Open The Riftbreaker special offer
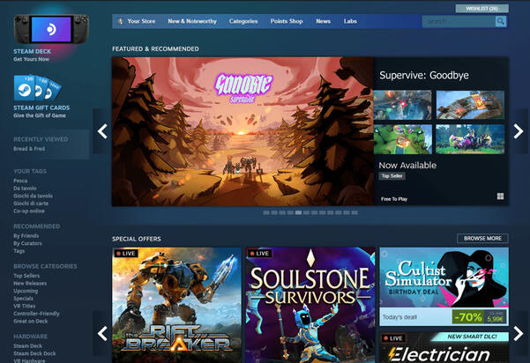Viewport: 530px width, 363px height. [176, 305]
